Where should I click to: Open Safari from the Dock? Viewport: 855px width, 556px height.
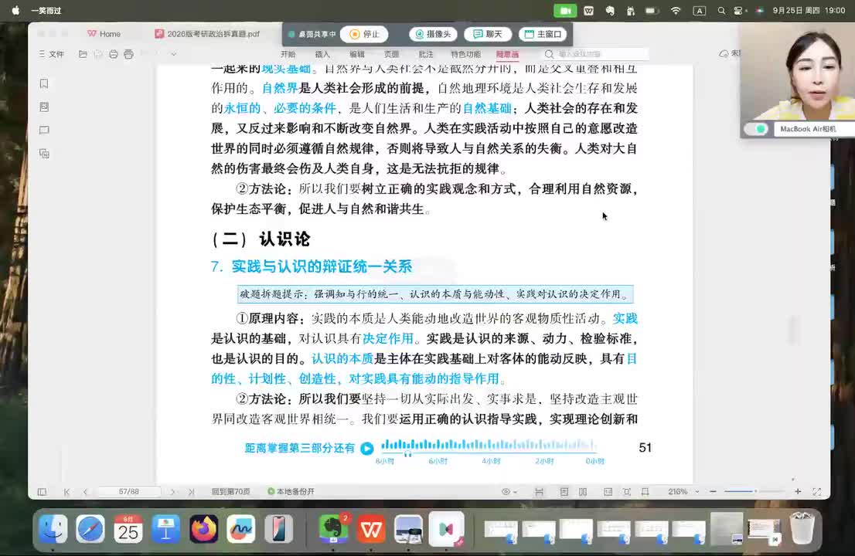point(90,529)
